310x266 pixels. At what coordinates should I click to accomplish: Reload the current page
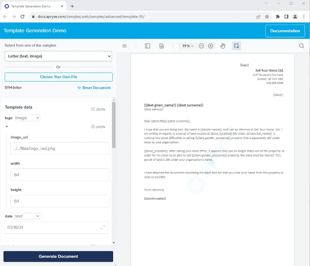(x=22, y=17)
